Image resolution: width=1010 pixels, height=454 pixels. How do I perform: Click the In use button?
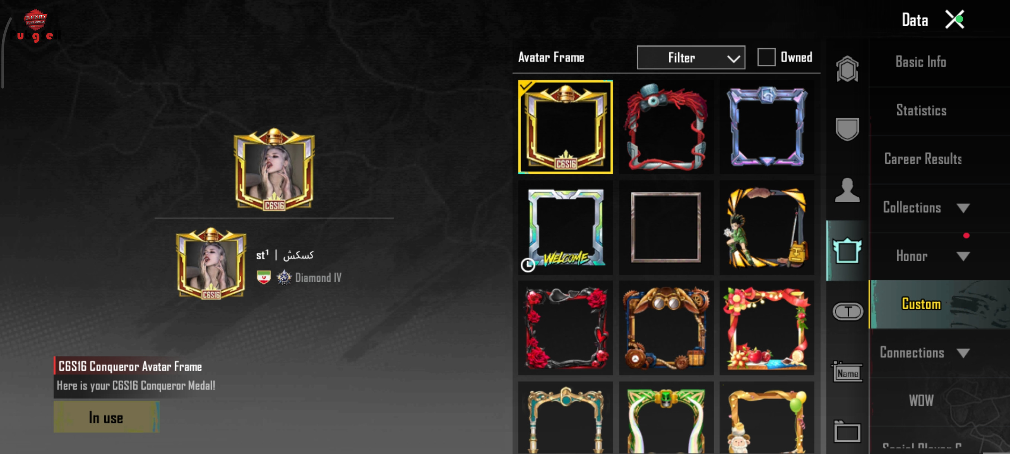point(106,417)
